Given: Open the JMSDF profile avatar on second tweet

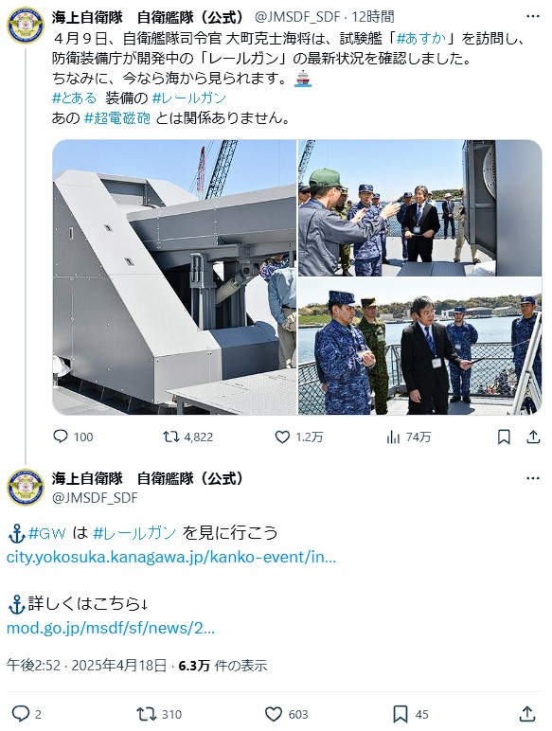Looking at the screenshot, I should click(26, 488).
